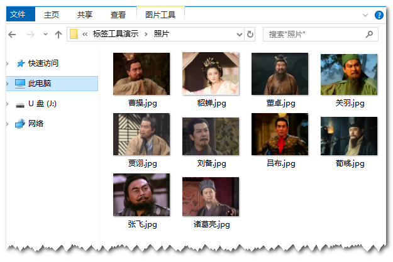Go back with the left arrow
Image resolution: width=393 pixels, height=262 pixels.
point(12,35)
